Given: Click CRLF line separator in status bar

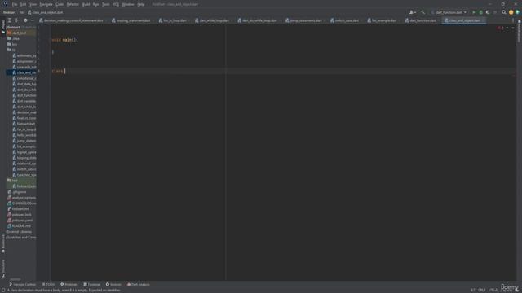Looking at the screenshot, I should point(481,290).
